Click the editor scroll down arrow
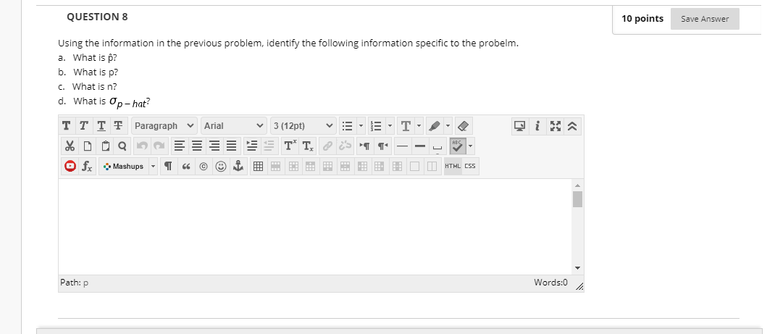Image resolution: width=775 pixels, height=334 pixels. click(x=577, y=268)
